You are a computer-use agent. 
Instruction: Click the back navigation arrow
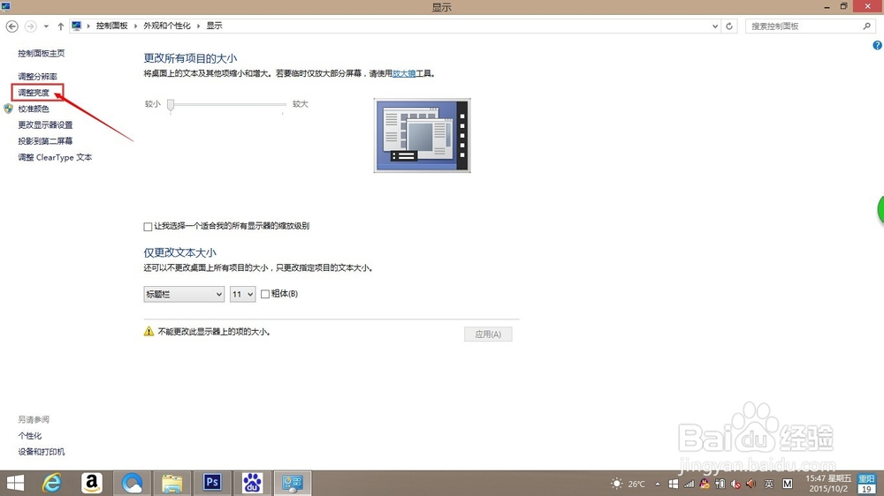tap(11, 26)
